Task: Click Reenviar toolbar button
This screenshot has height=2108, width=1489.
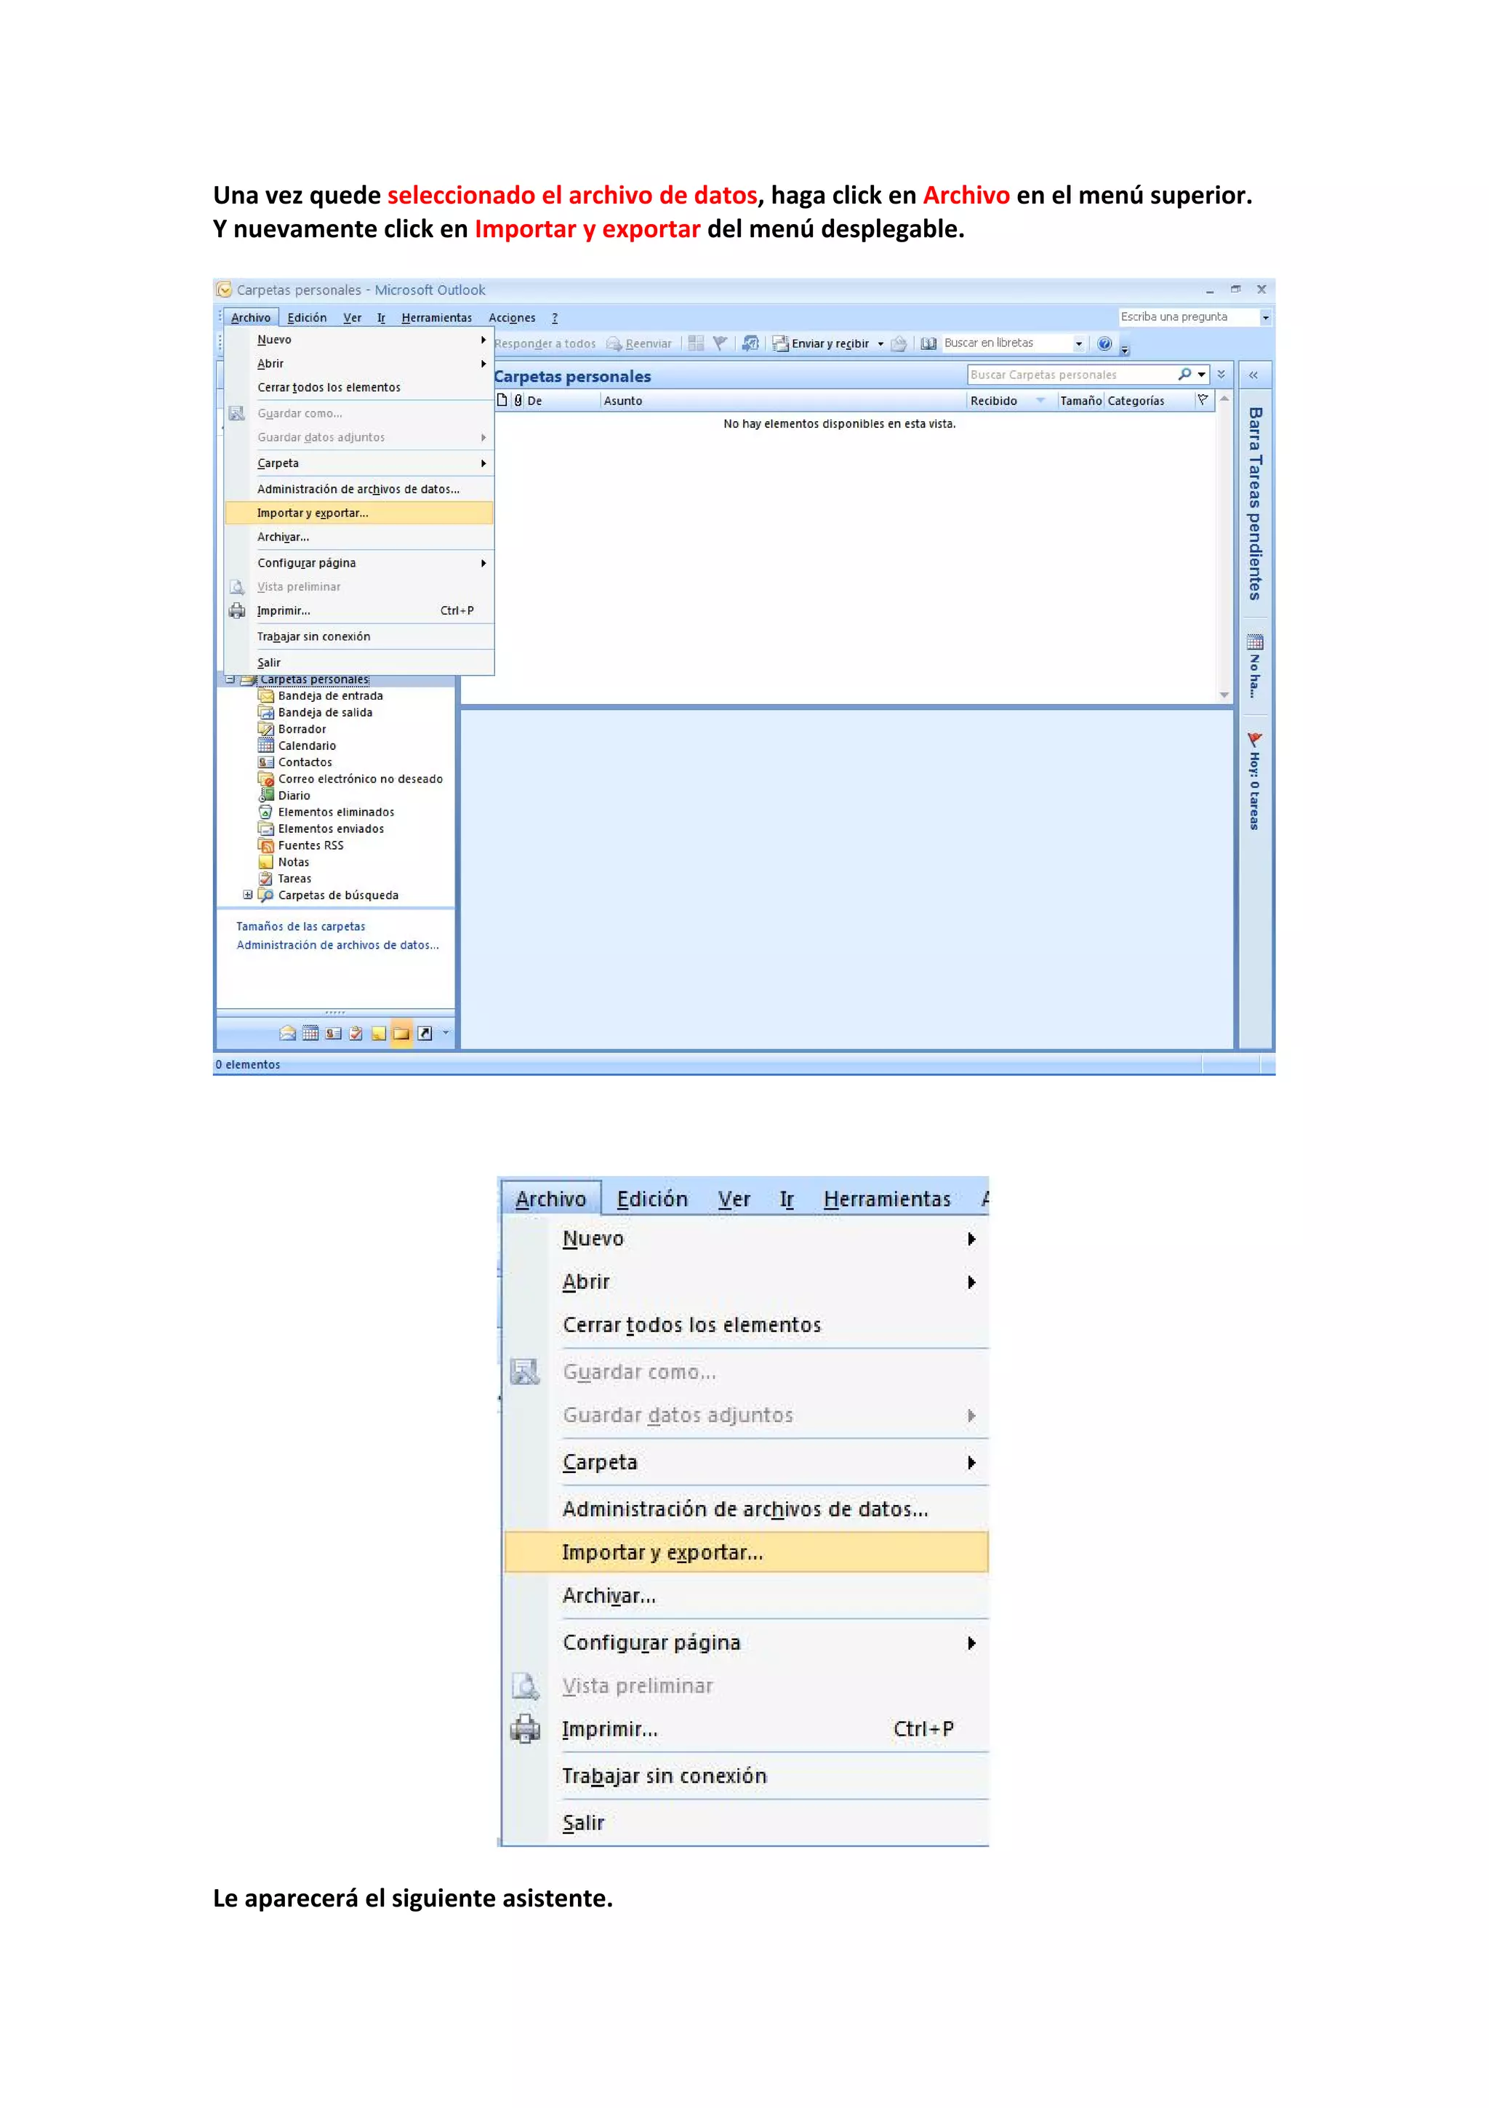Action: 640,343
